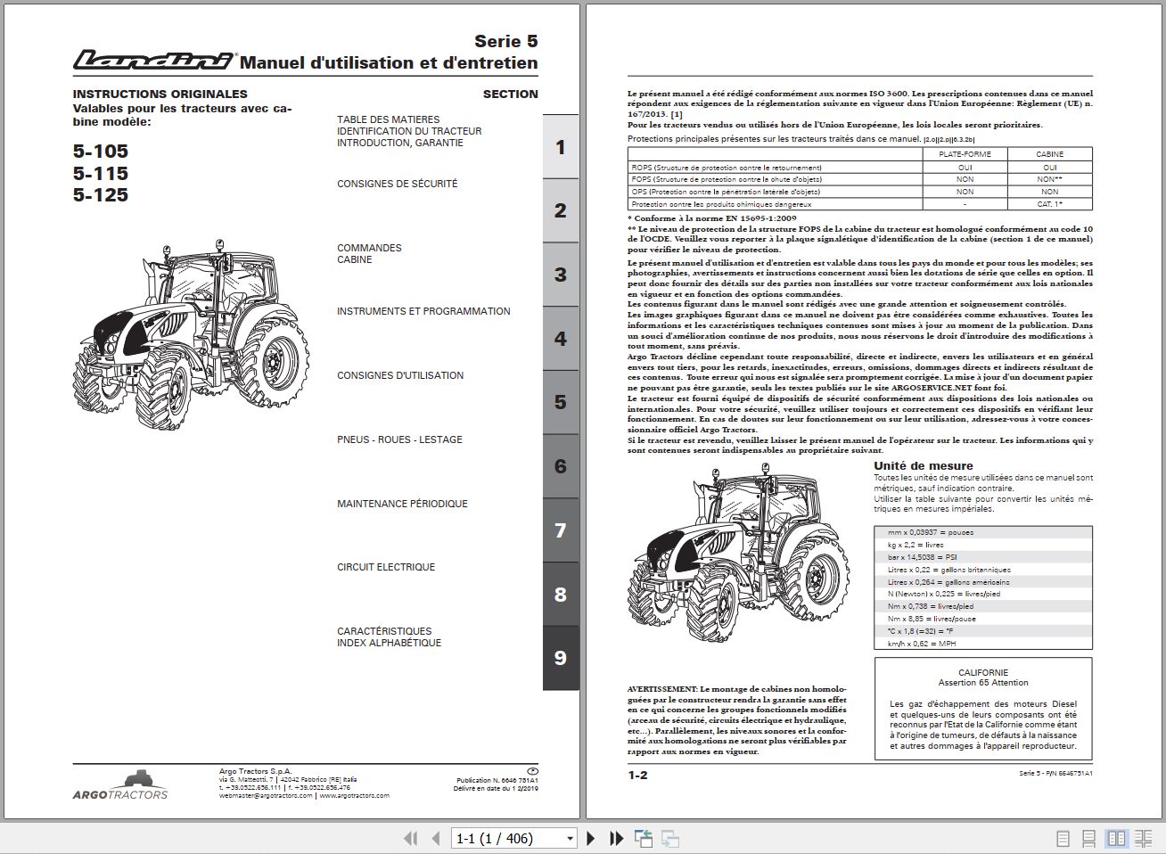Click the INSTRUCTIONS ORIGINALES heading
Image resolution: width=1166 pixels, height=854 pixels.
[160, 94]
